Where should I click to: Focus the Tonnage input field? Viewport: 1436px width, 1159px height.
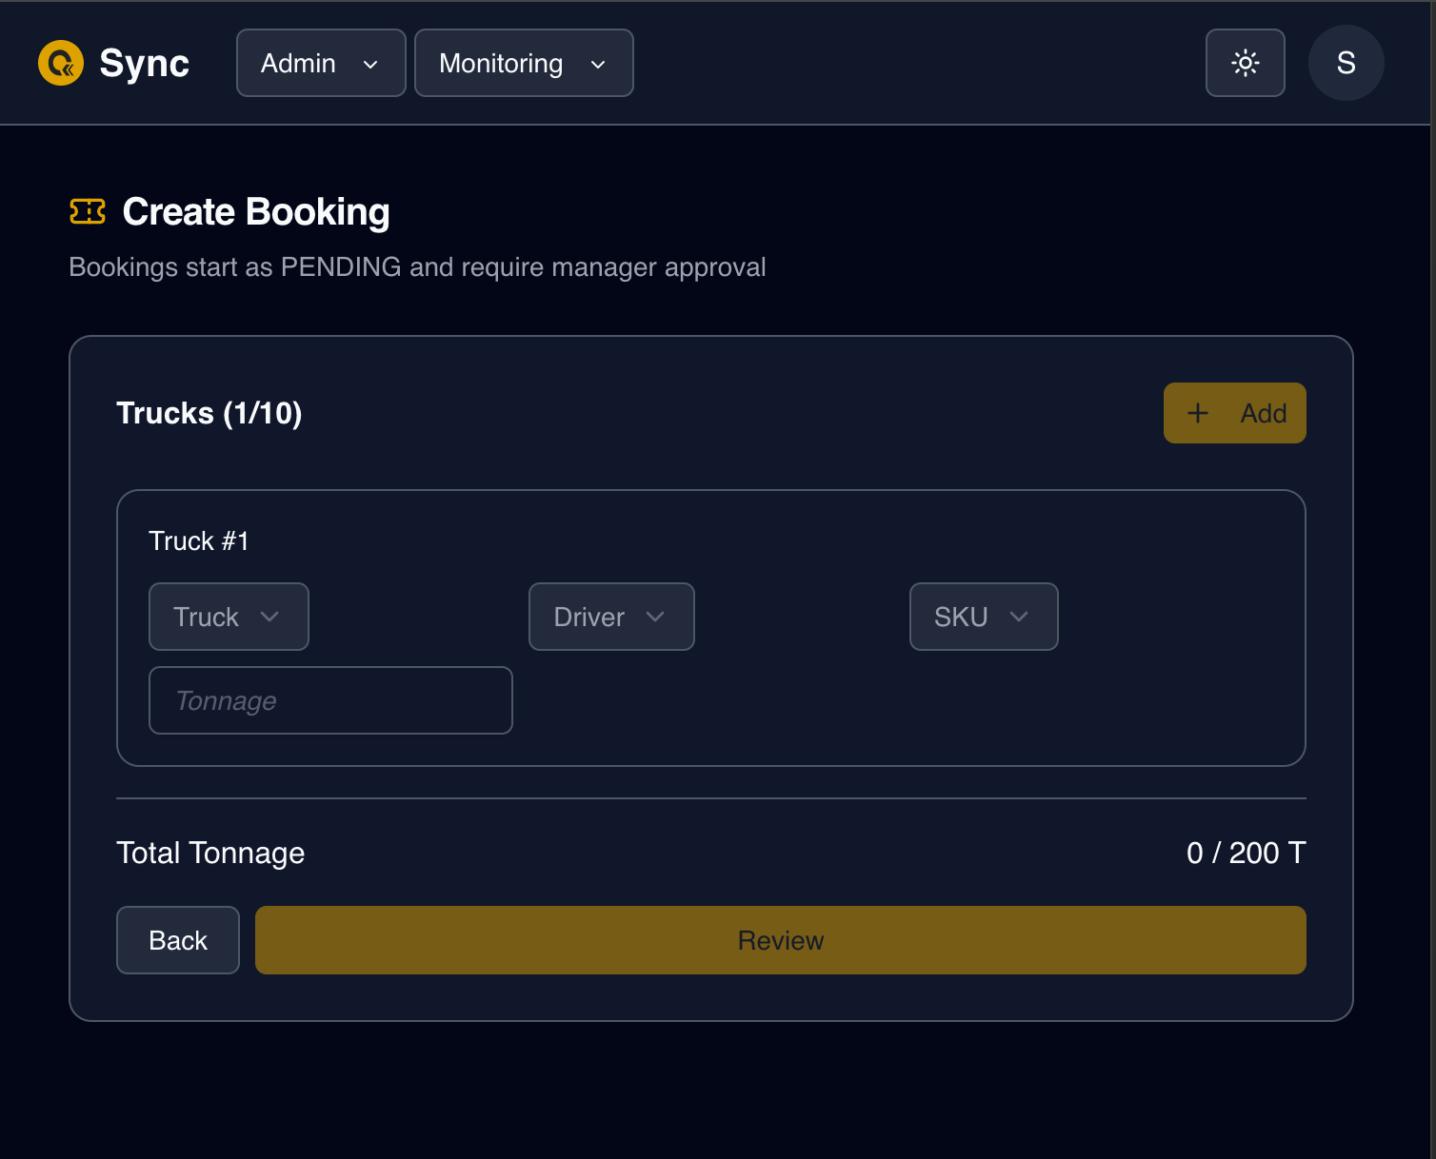click(330, 700)
